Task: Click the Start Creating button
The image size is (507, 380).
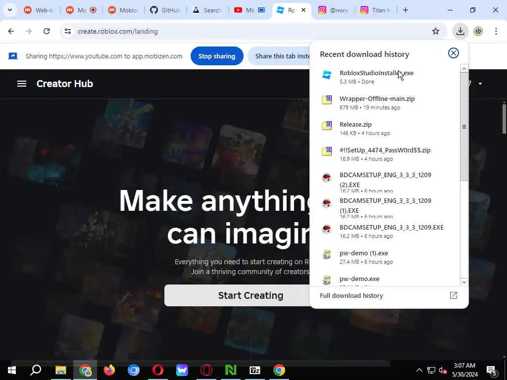Action: click(237, 295)
